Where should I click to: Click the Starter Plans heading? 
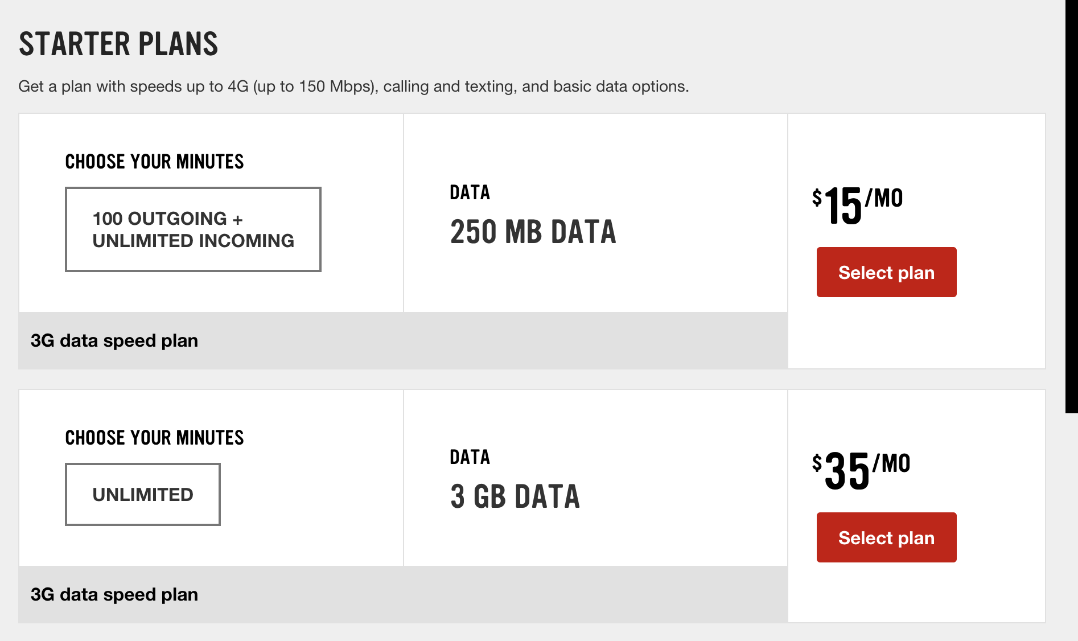tap(118, 44)
